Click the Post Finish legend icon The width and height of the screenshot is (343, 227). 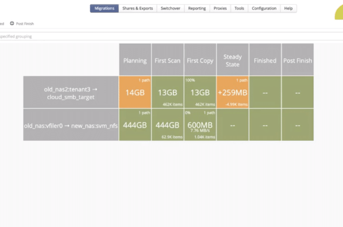point(12,23)
